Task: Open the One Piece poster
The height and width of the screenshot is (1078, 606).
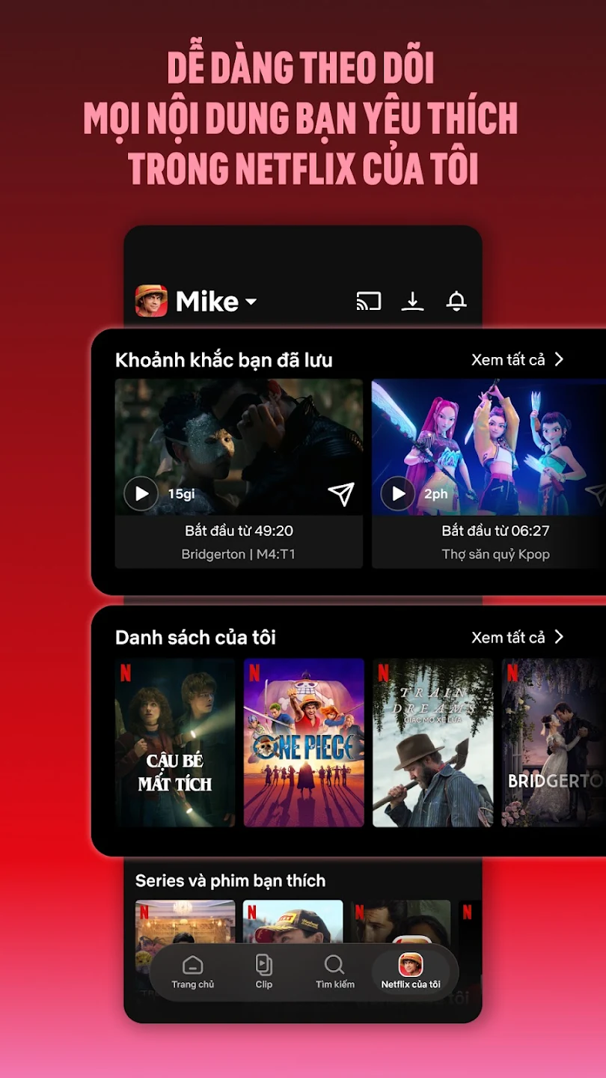Action: point(304,743)
